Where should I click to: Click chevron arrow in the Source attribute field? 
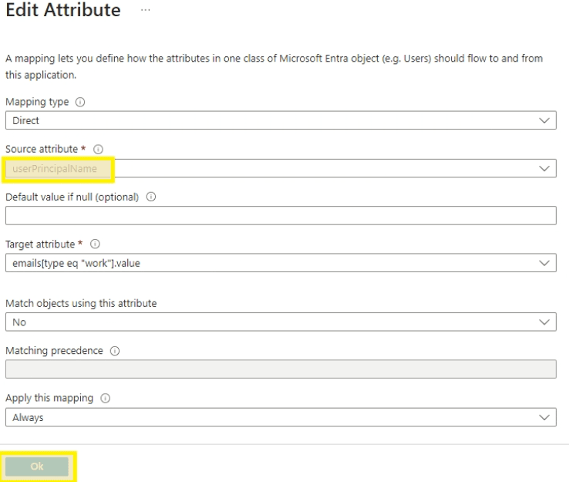pos(544,168)
